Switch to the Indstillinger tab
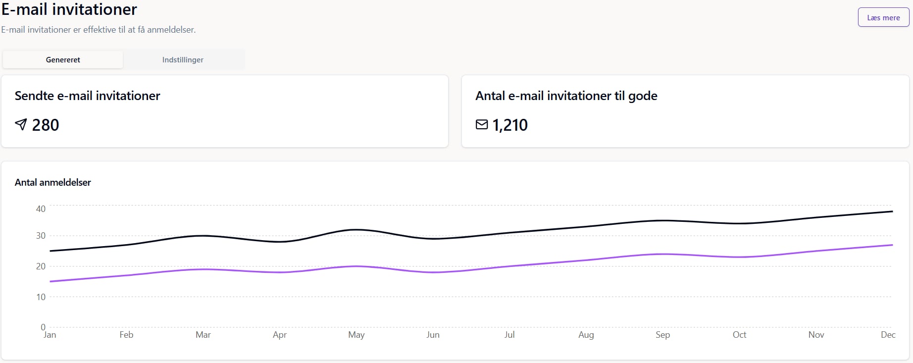 (183, 59)
